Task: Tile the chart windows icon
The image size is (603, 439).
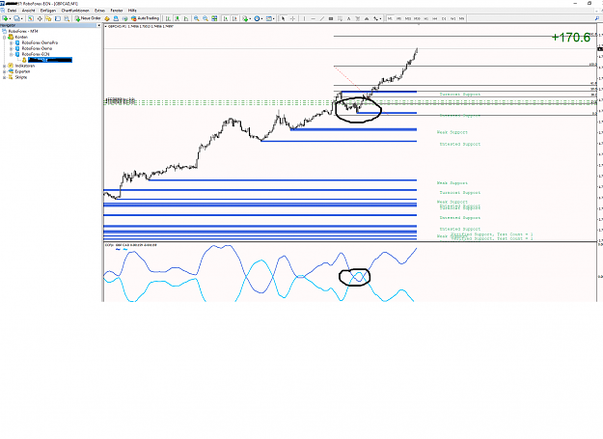Action: coord(214,18)
